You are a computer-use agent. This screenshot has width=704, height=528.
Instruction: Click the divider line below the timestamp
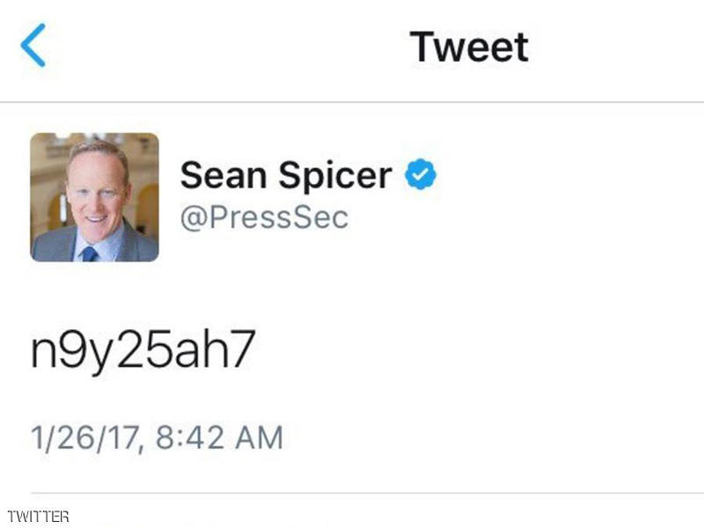pyautogui.click(x=352, y=493)
